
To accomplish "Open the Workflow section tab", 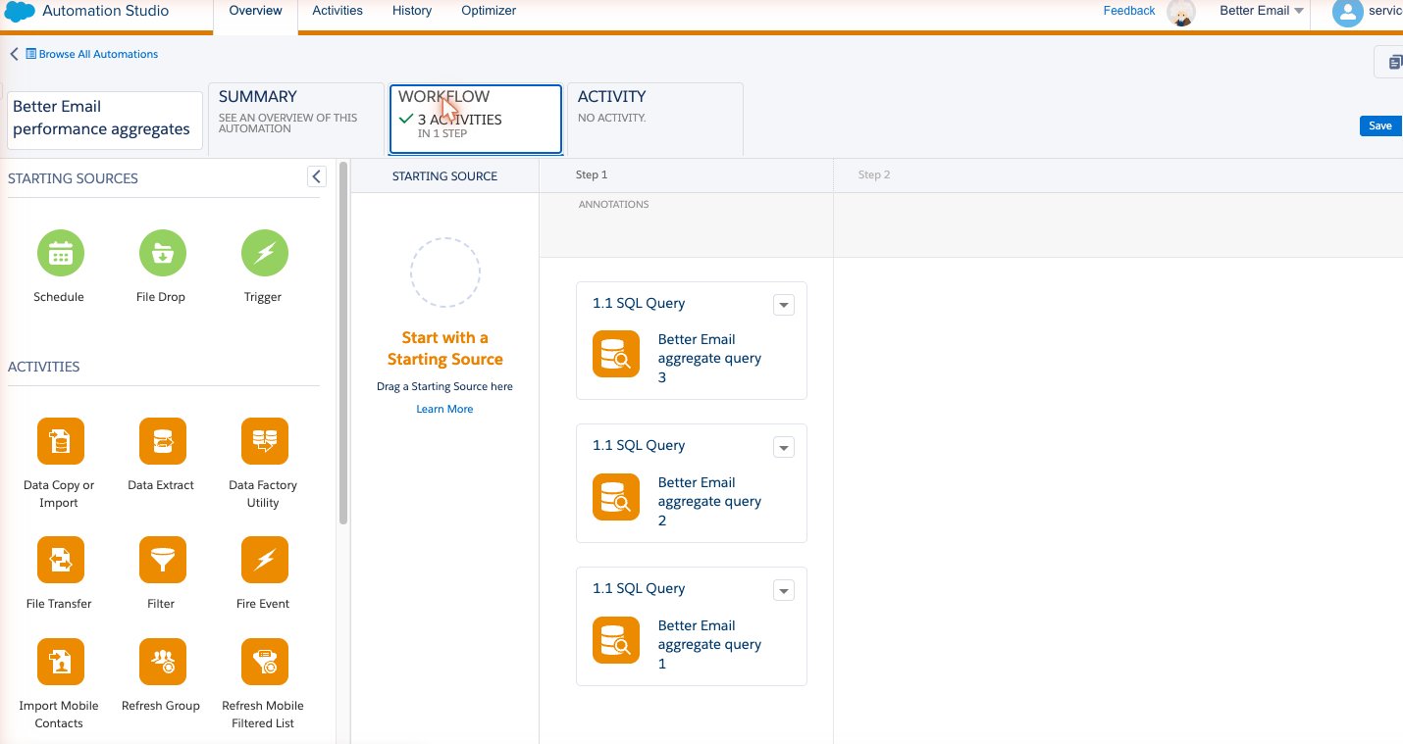I will [476, 119].
